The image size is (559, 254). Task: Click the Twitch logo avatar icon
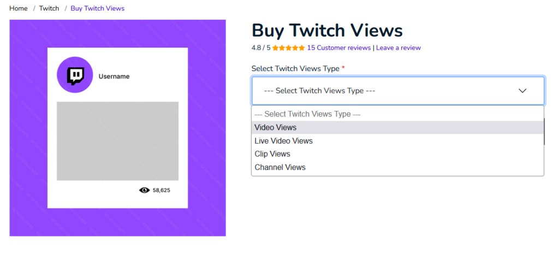click(x=75, y=75)
